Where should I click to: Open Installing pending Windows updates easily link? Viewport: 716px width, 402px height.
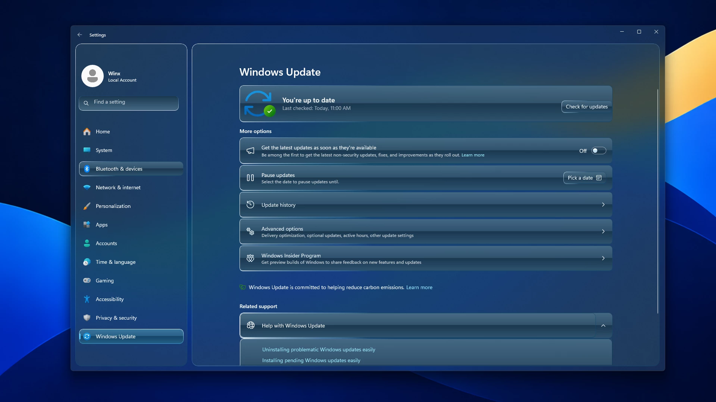coord(311,360)
